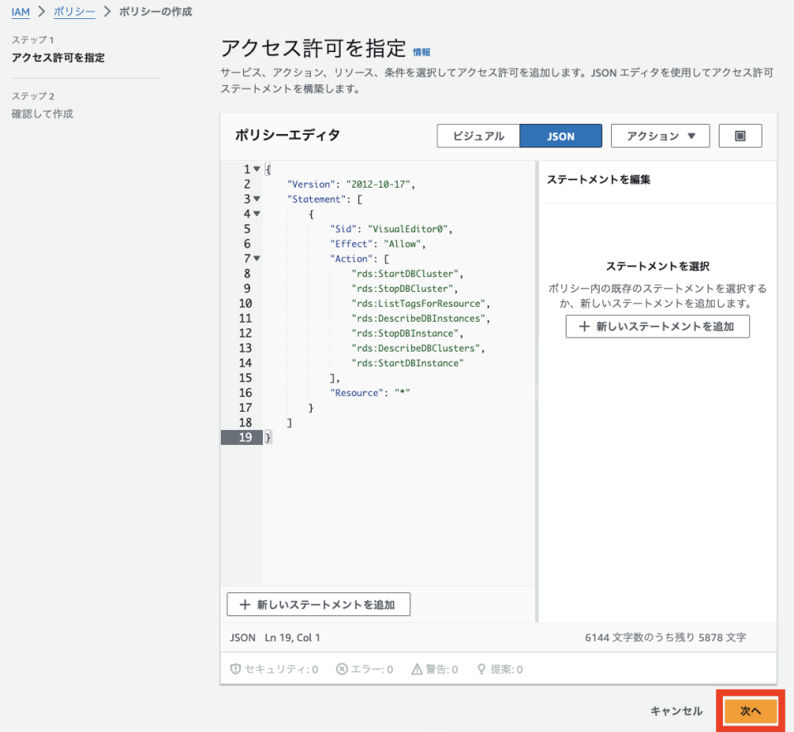
Task: Click the editor layout square icon button
Action: pos(740,136)
